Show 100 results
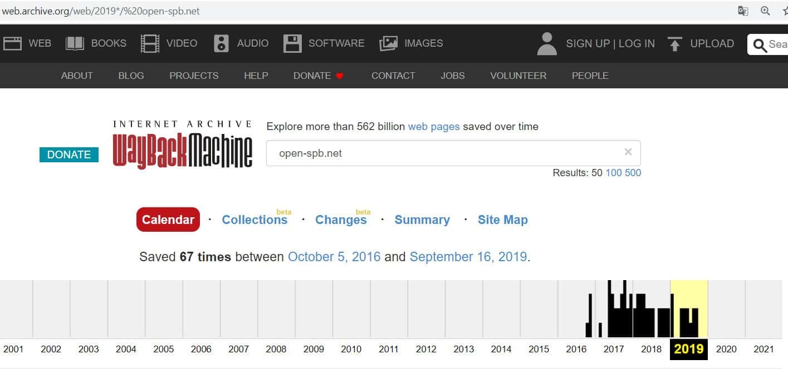Viewport: 788px width, 369px height. pyautogui.click(x=614, y=173)
